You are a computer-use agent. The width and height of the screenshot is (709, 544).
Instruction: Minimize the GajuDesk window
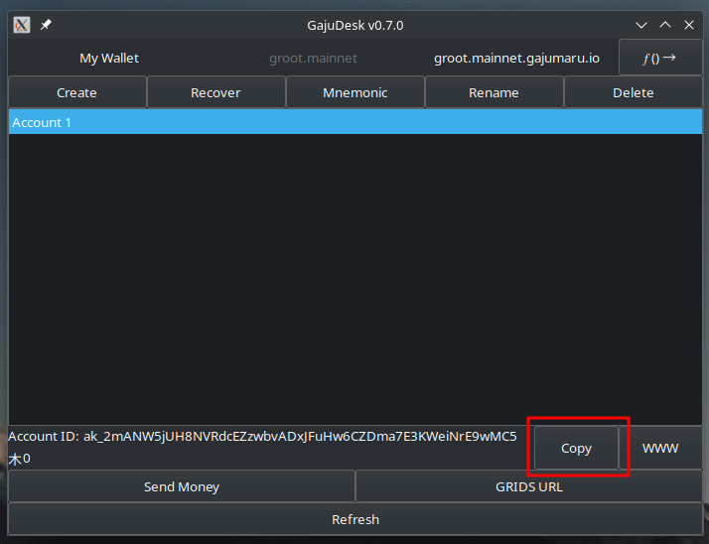[641, 25]
